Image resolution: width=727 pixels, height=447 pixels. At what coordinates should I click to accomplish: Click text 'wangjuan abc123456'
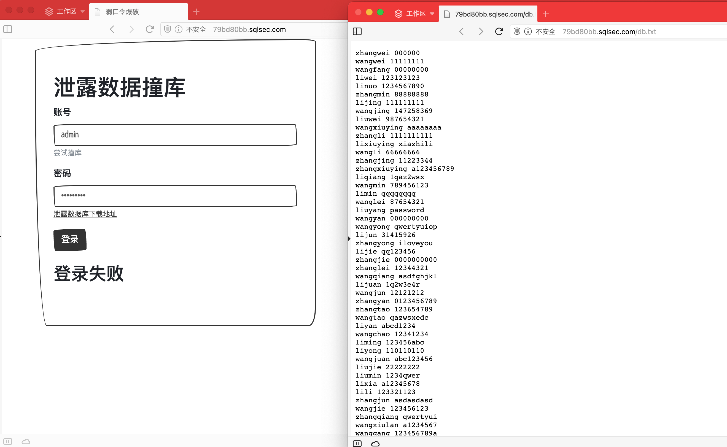coord(394,359)
